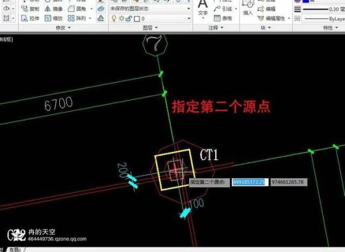Click the 974661265.78 coordinate field
The image size is (345, 252).
pos(288,182)
